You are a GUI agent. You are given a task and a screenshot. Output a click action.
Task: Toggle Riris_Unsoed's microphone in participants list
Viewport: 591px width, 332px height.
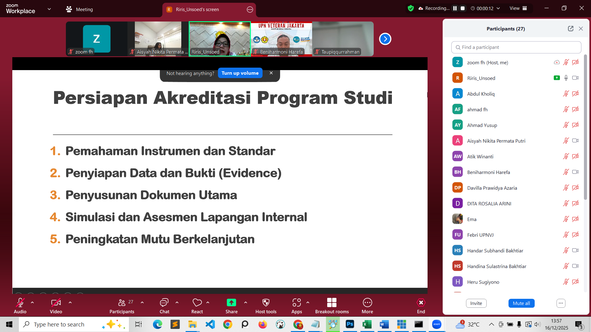[x=566, y=78]
